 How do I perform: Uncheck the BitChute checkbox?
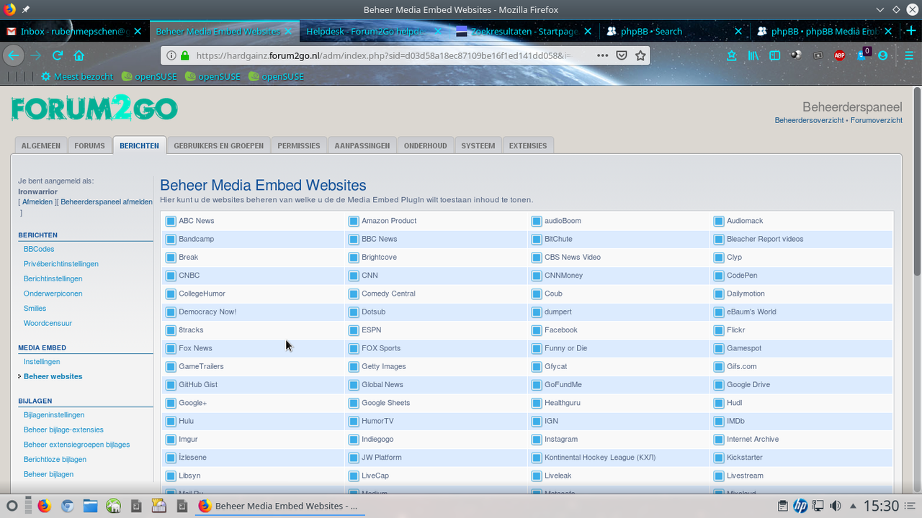[x=537, y=239]
